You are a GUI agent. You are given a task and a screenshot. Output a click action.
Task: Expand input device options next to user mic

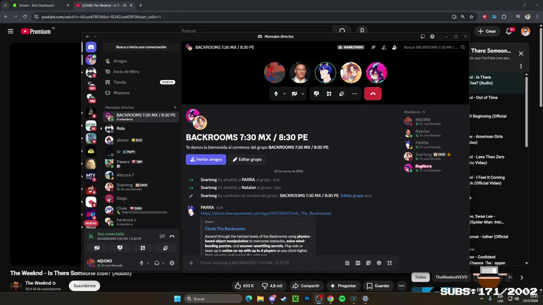point(148,263)
